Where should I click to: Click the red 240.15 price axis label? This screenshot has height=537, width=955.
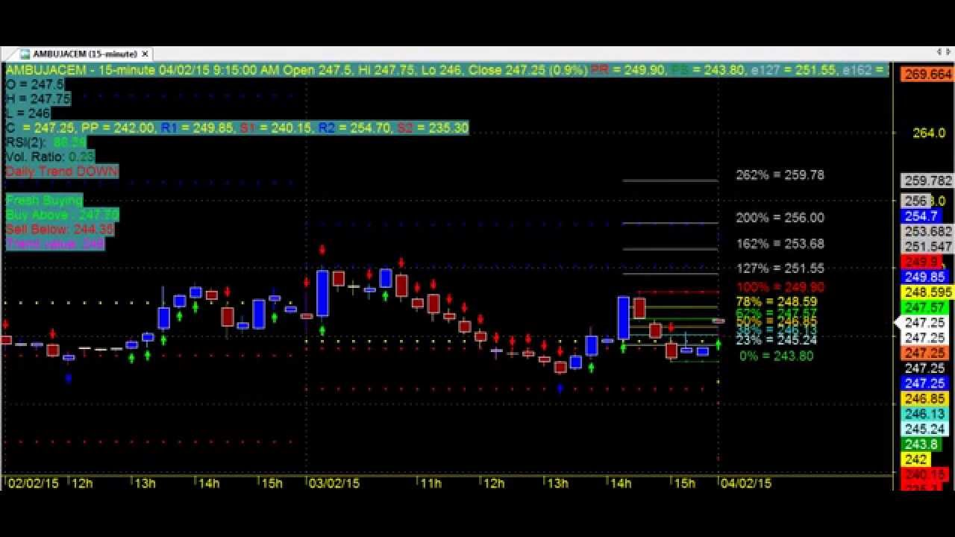[924, 474]
